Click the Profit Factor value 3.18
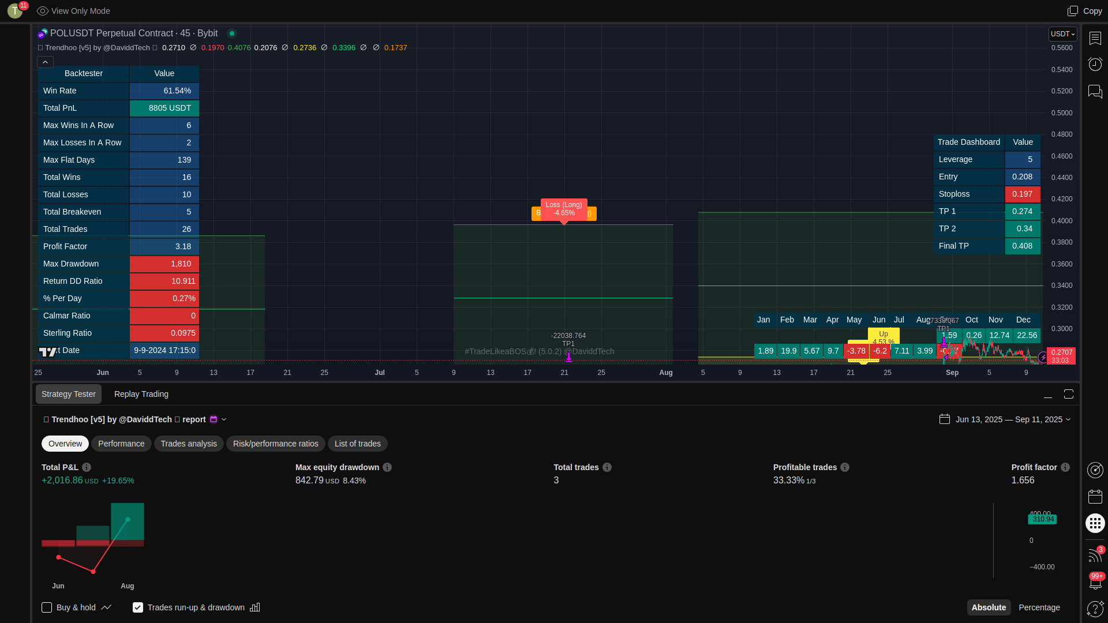Screen dimensions: 1108x623 point(164,246)
